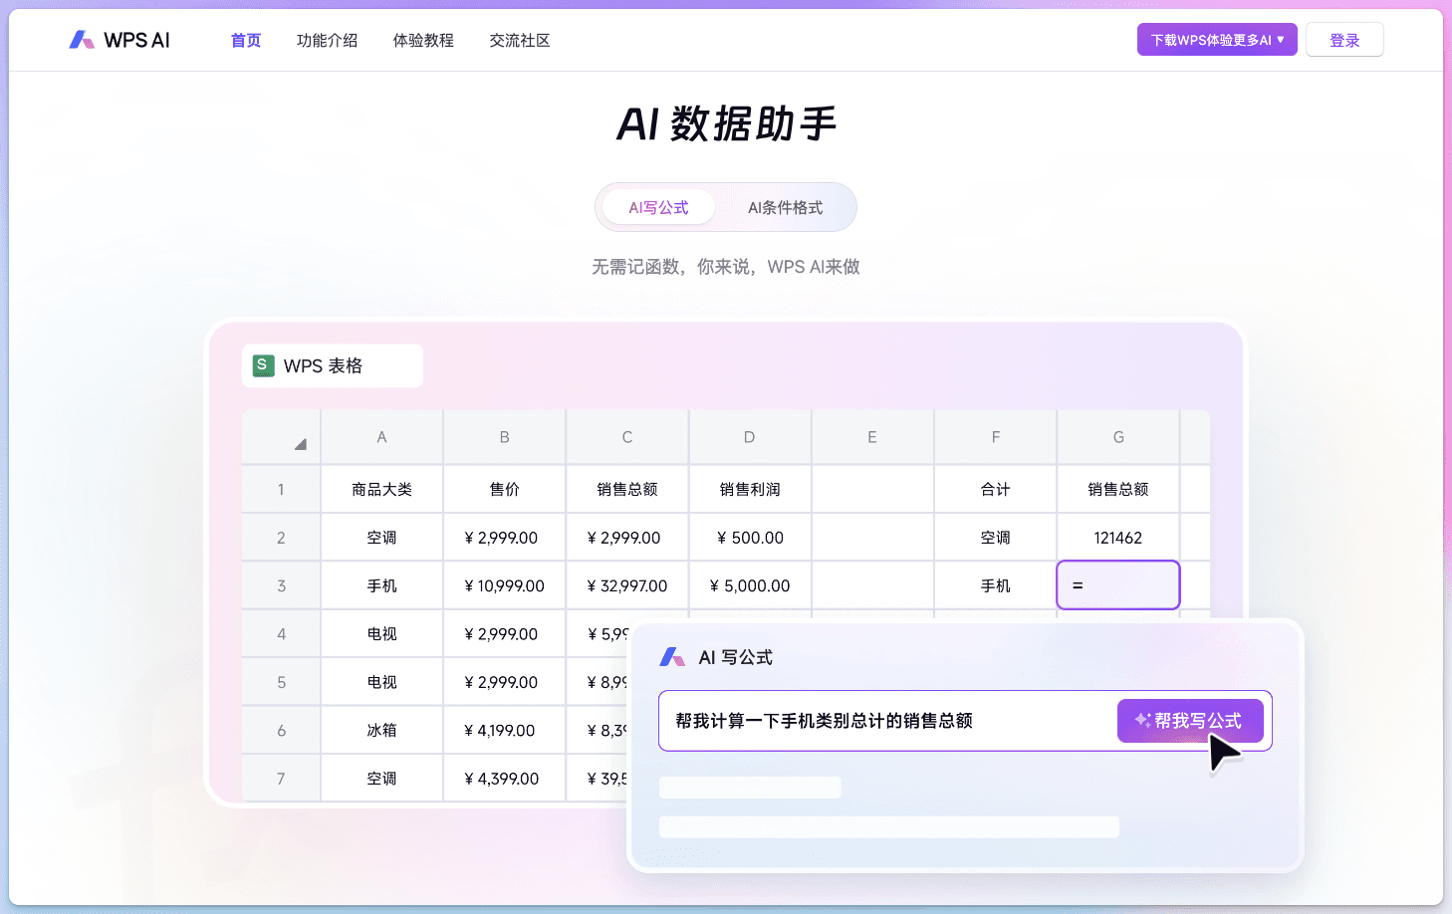Select row 2 header
Screen dimensions: 1452x914
281,538
